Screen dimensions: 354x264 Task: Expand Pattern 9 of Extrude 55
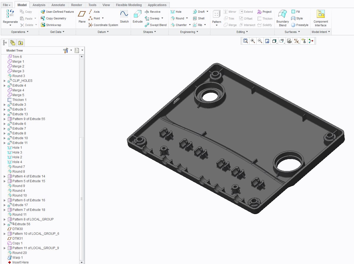[5, 119]
